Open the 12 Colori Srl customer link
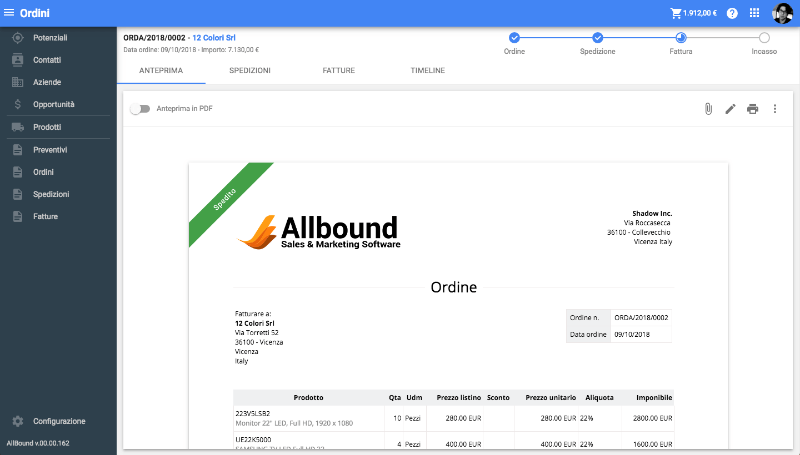The image size is (800, 455). 214,38
